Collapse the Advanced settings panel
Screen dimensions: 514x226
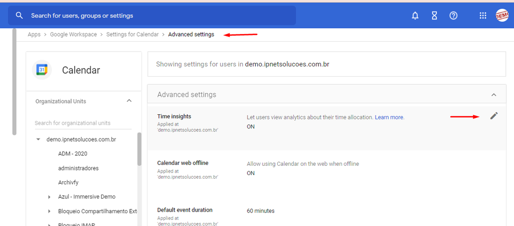pyautogui.click(x=493, y=95)
